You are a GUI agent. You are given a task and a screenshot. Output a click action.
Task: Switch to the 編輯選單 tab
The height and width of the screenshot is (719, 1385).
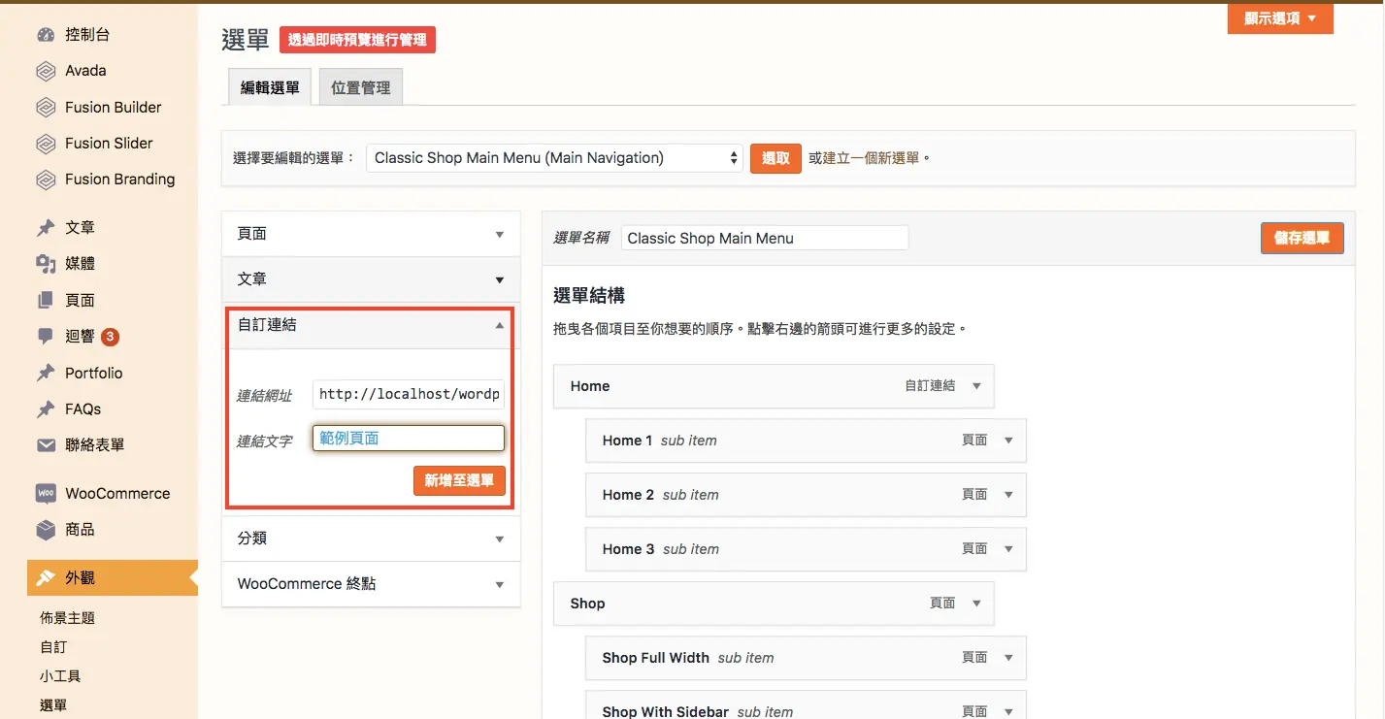(x=271, y=87)
